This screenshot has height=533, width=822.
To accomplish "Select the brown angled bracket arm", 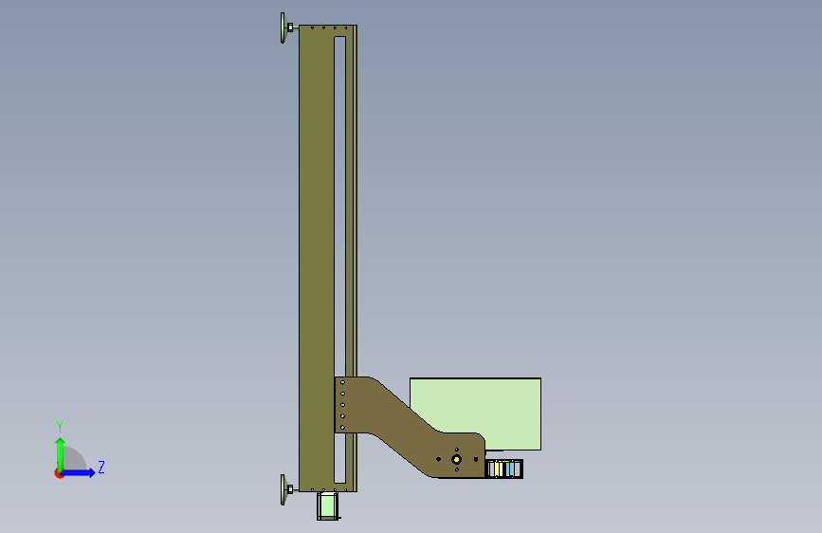I will pyautogui.click(x=410, y=428).
